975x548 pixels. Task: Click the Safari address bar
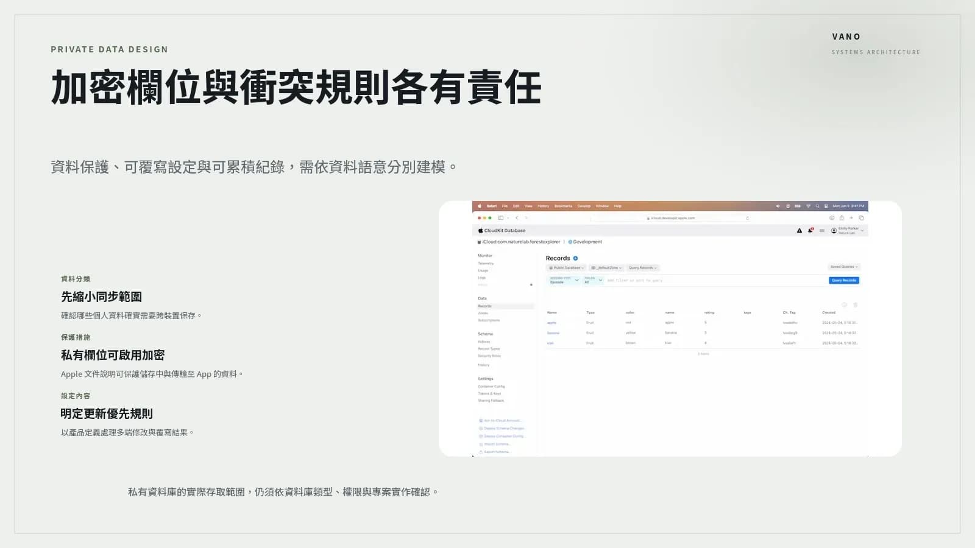click(670, 217)
